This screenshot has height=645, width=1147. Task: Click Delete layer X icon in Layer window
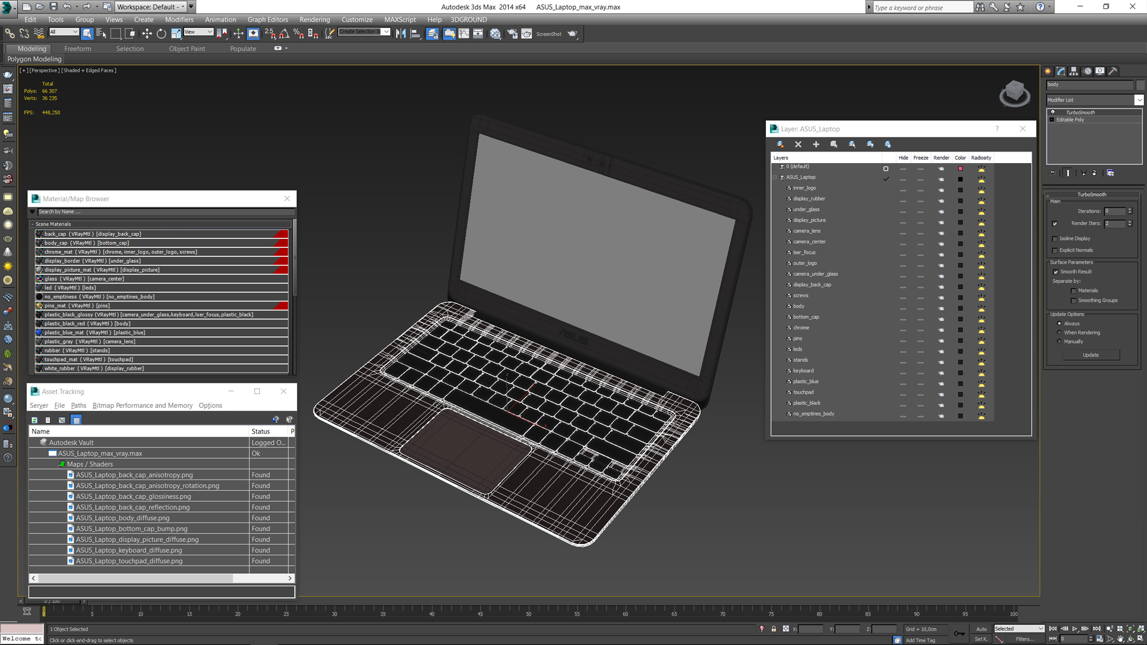click(x=798, y=144)
